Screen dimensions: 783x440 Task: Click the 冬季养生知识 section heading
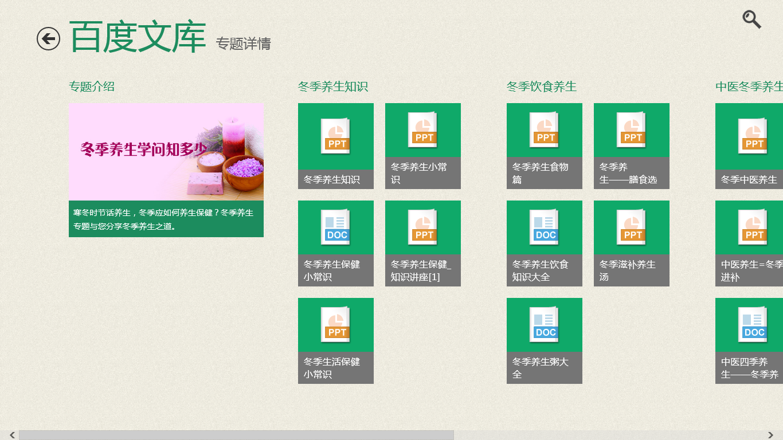pyautogui.click(x=333, y=87)
